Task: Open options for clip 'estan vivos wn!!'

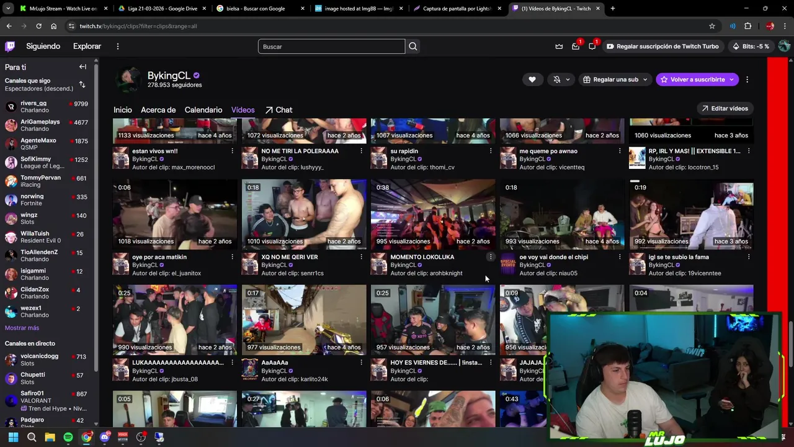Action: (x=233, y=151)
